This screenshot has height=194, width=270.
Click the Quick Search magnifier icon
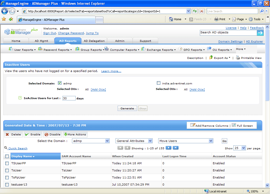(x=6, y=148)
